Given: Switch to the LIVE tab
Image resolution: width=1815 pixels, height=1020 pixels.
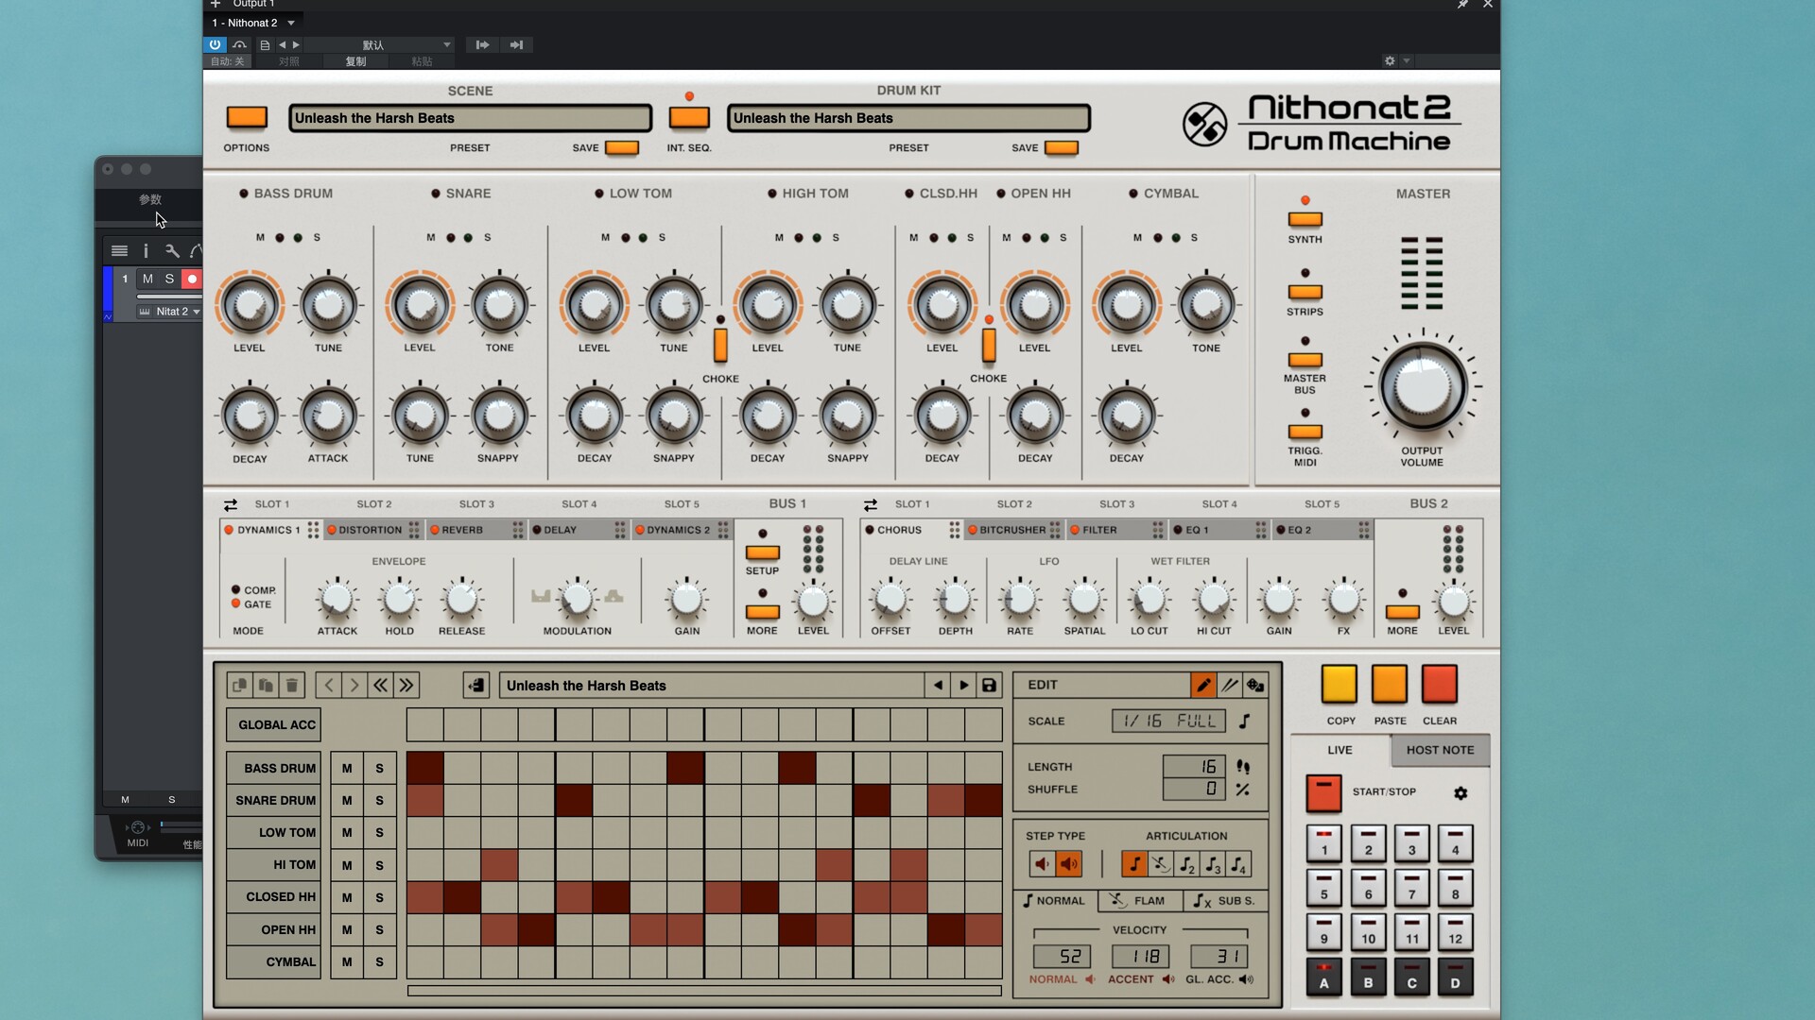Looking at the screenshot, I should [1340, 751].
